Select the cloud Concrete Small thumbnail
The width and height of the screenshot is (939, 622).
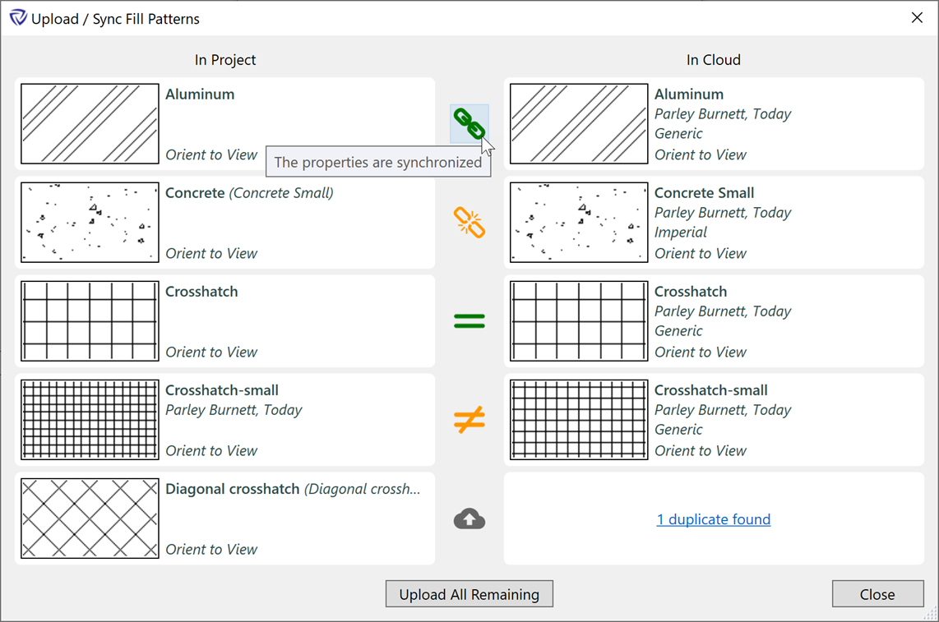579,223
